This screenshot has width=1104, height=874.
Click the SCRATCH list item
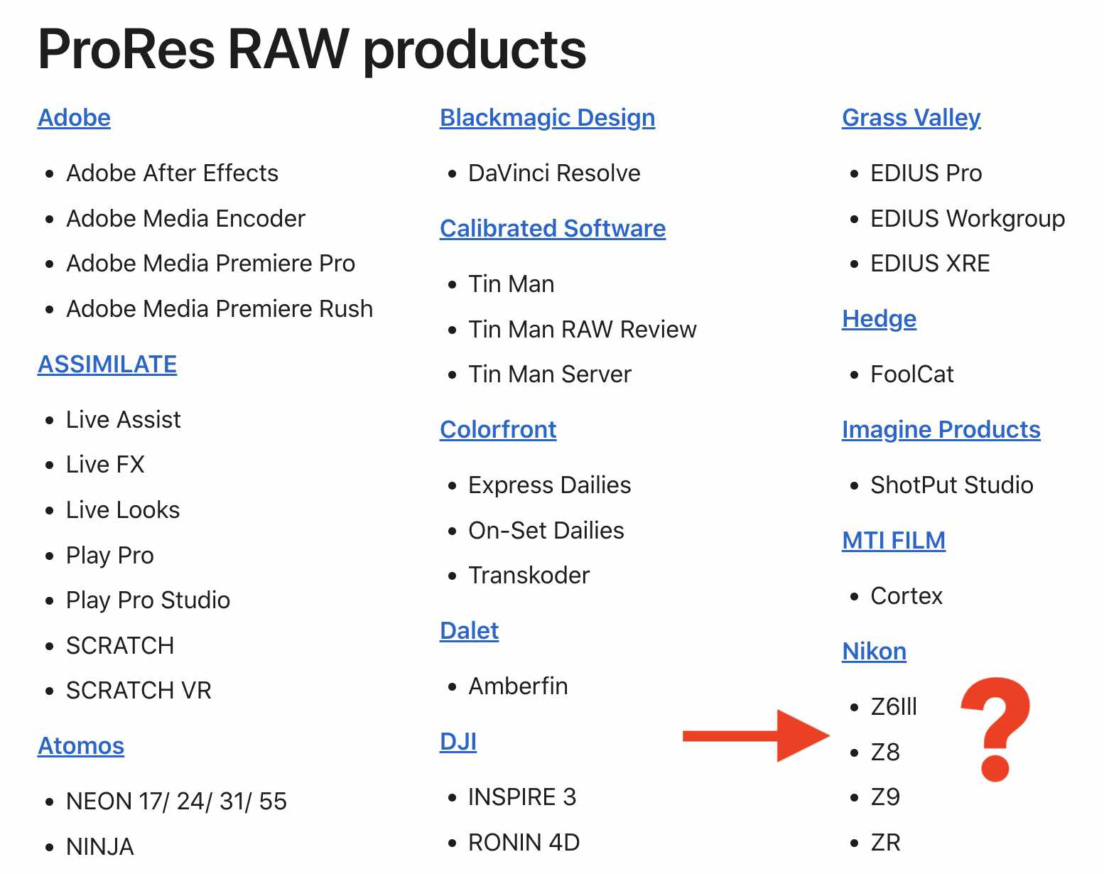[120, 646]
